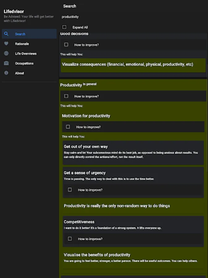Select the Get out of your own way card
The height and width of the screenshot is (278, 208).
pos(133,153)
